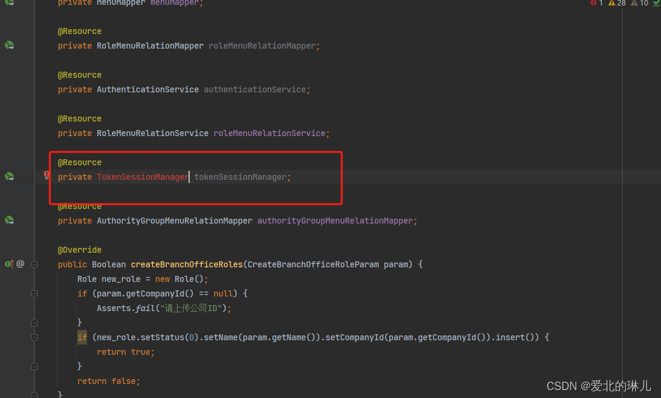
Task: Click the @Override annotation
Action: pyautogui.click(x=80, y=250)
